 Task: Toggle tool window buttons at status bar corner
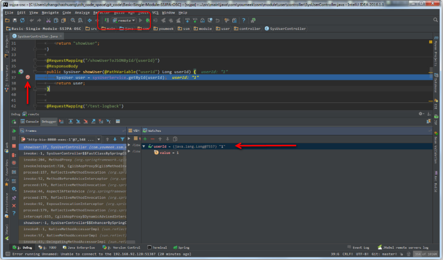click(8, 254)
